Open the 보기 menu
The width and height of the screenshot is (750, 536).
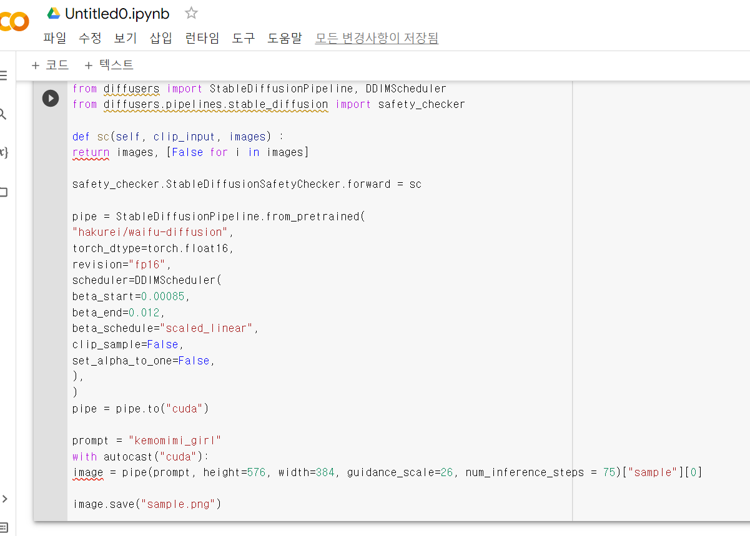coord(125,38)
